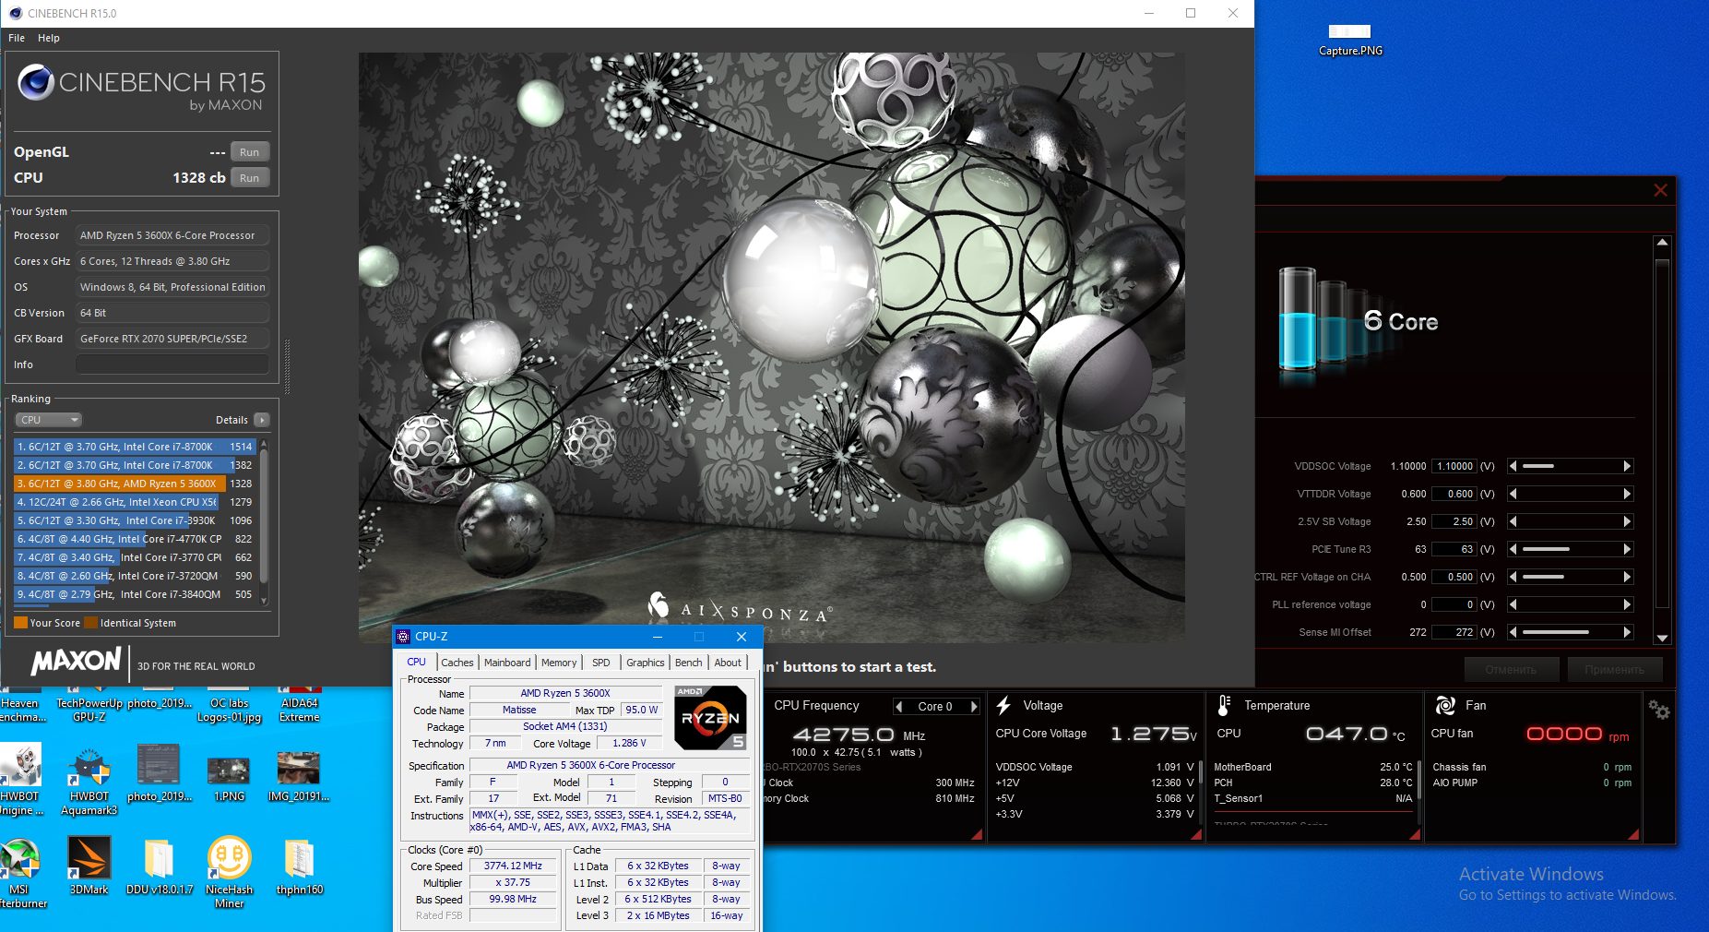
Task: Open the File menu in Cinebench
Action: (x=17, y=38)
